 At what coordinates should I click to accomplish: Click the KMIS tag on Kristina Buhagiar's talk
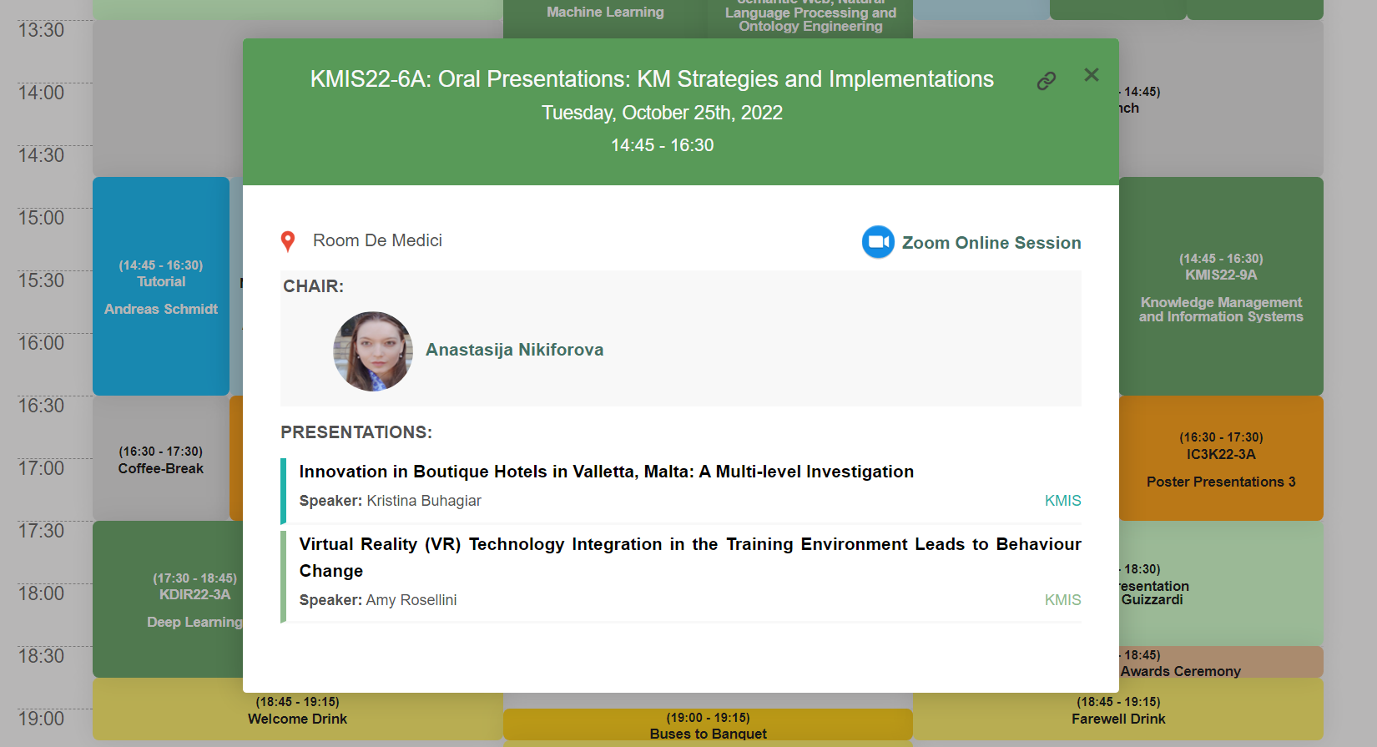[x=1062, y=501]
